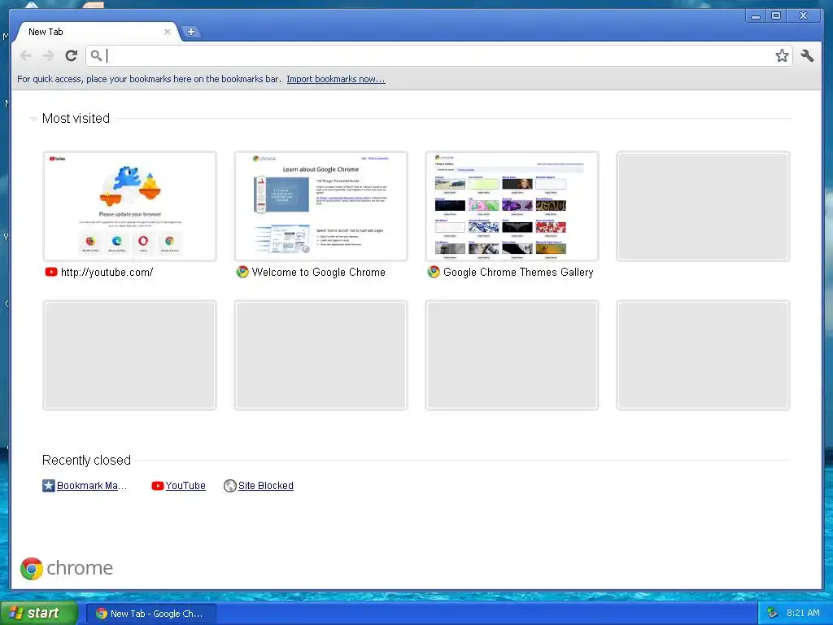Click the 8:21 AM clock in the tray
Viewport: 833px width, 625px height.
click(803, 614)
